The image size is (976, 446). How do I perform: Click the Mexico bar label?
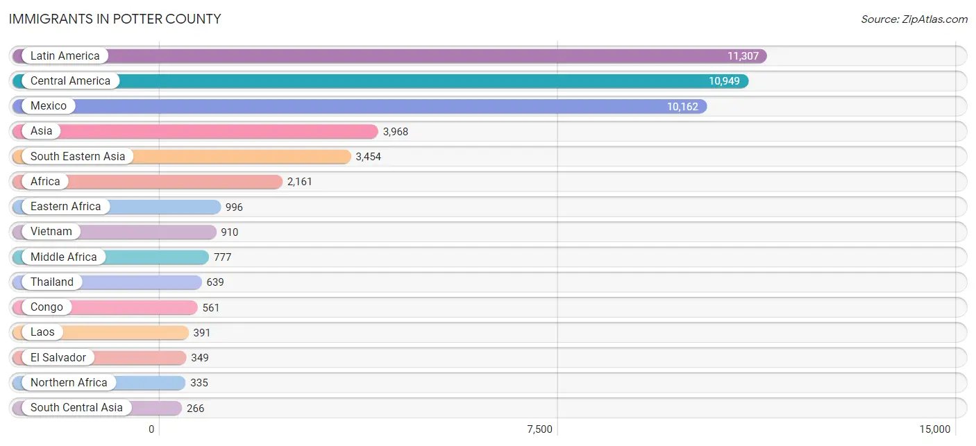pyautogui.click(x=49, y=106)
